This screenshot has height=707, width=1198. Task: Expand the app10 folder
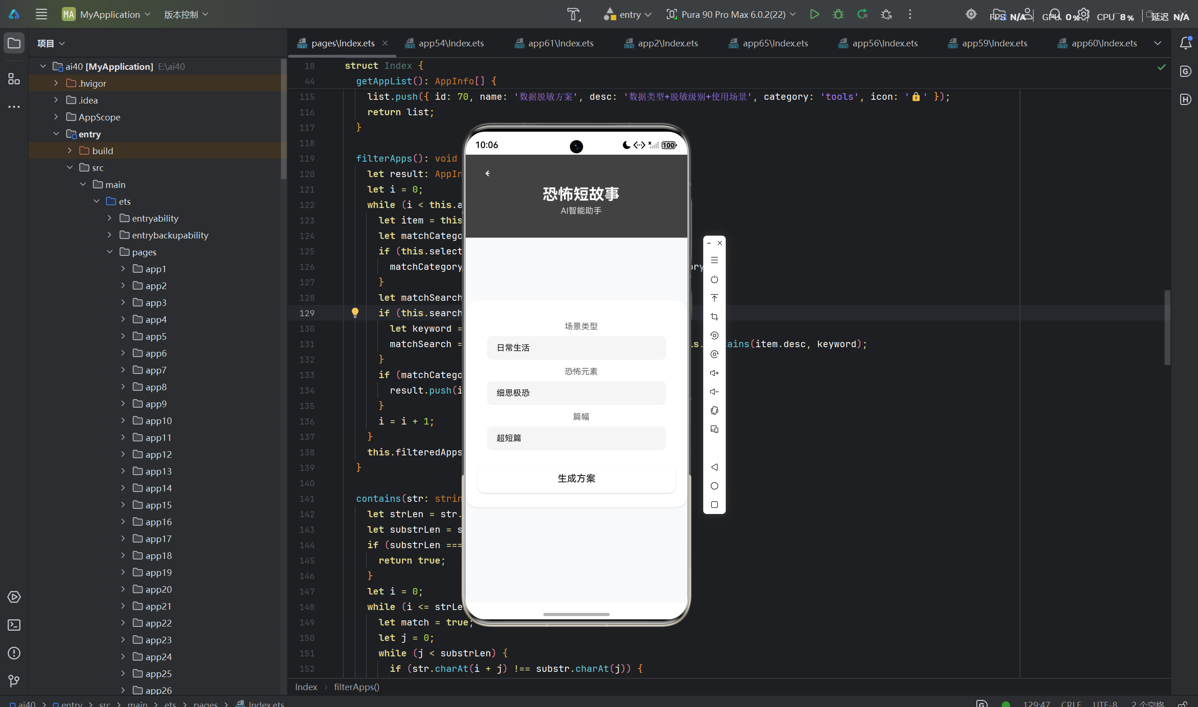(123, 420)
